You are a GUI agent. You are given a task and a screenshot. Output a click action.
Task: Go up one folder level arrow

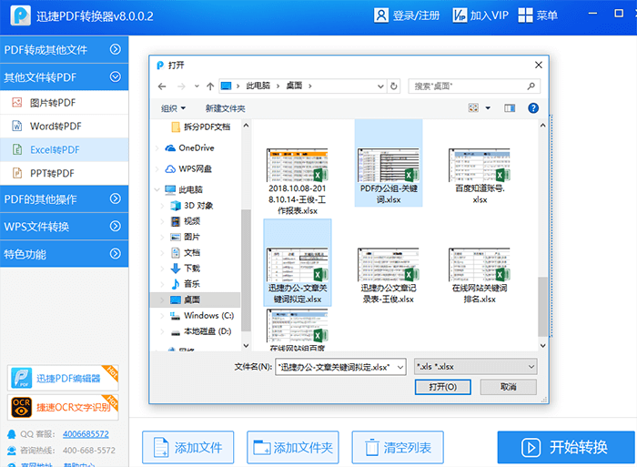tap(210, 86)
